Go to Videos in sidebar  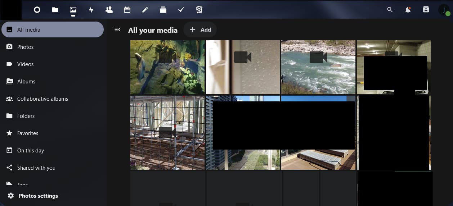(53, 64)
